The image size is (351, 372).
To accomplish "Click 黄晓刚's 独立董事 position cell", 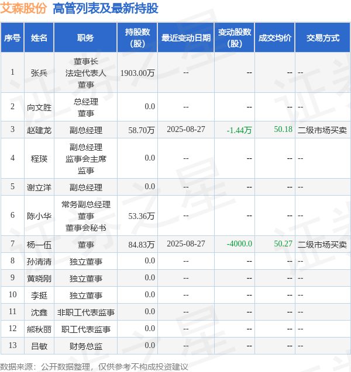I will point(85,279).
